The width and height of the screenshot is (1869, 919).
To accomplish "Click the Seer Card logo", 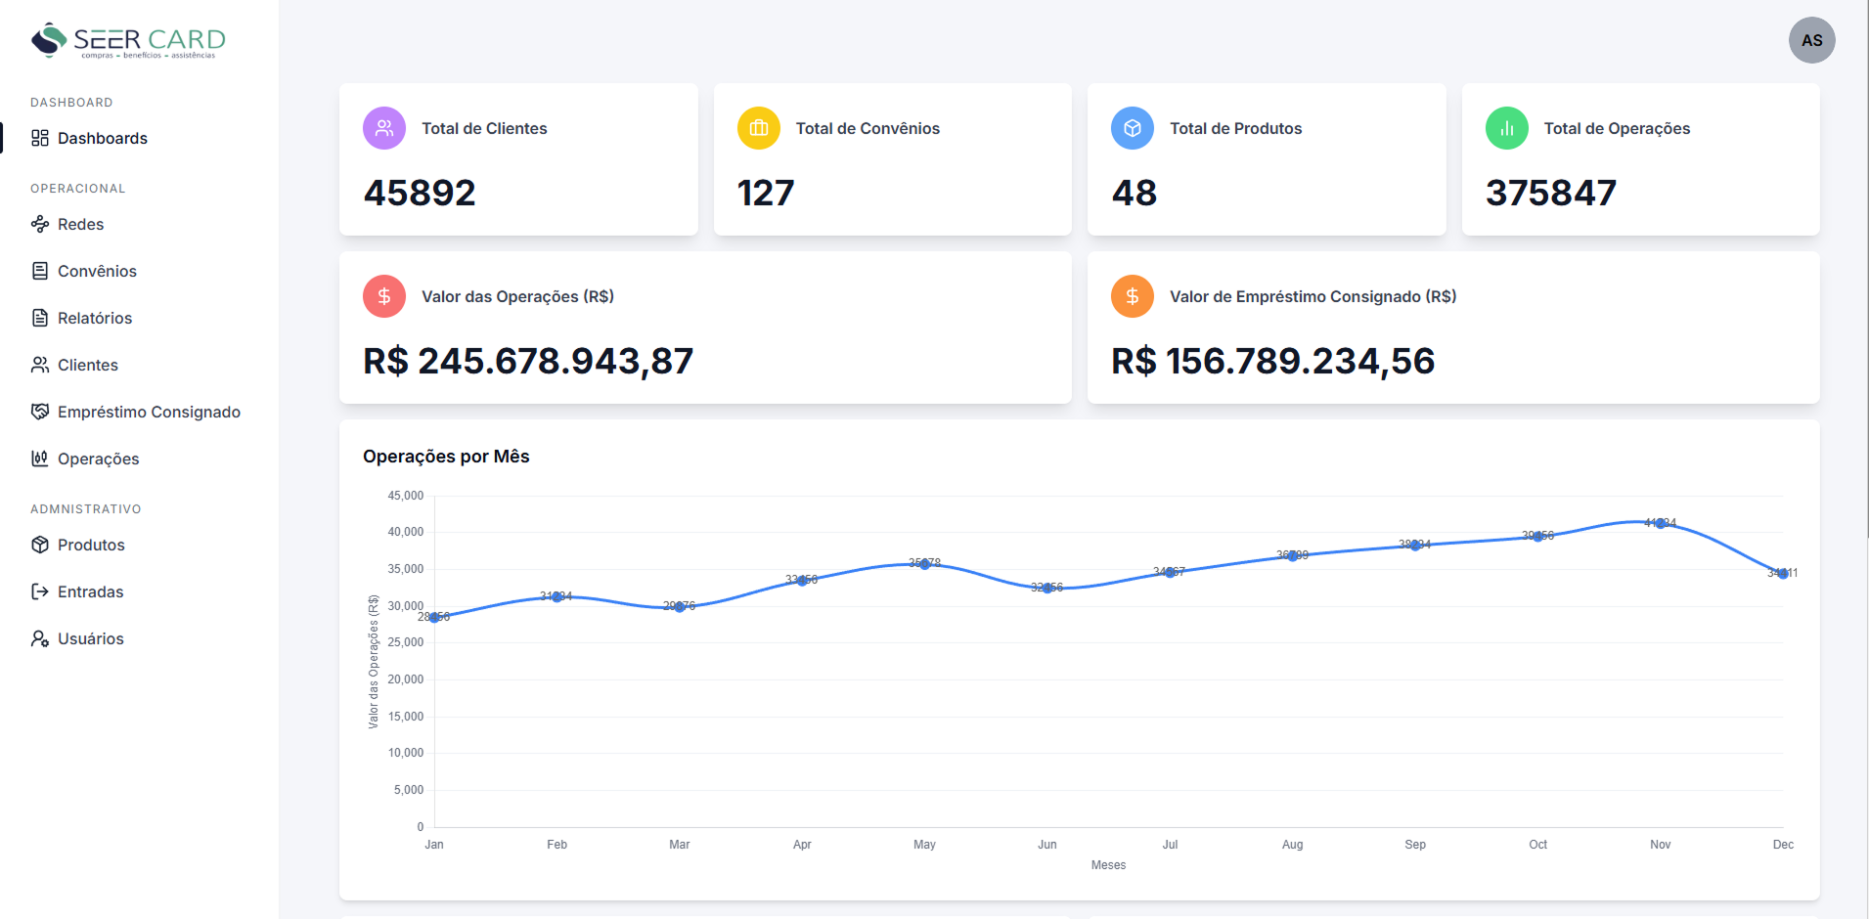I will pos(128,41).
